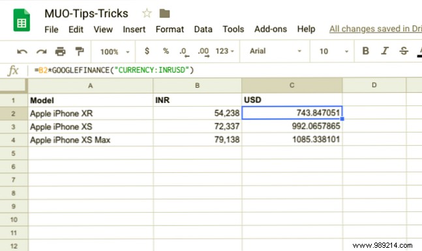Click cell with value 72,337
This screenshot has height=251, width=422.
click(197, 126)
